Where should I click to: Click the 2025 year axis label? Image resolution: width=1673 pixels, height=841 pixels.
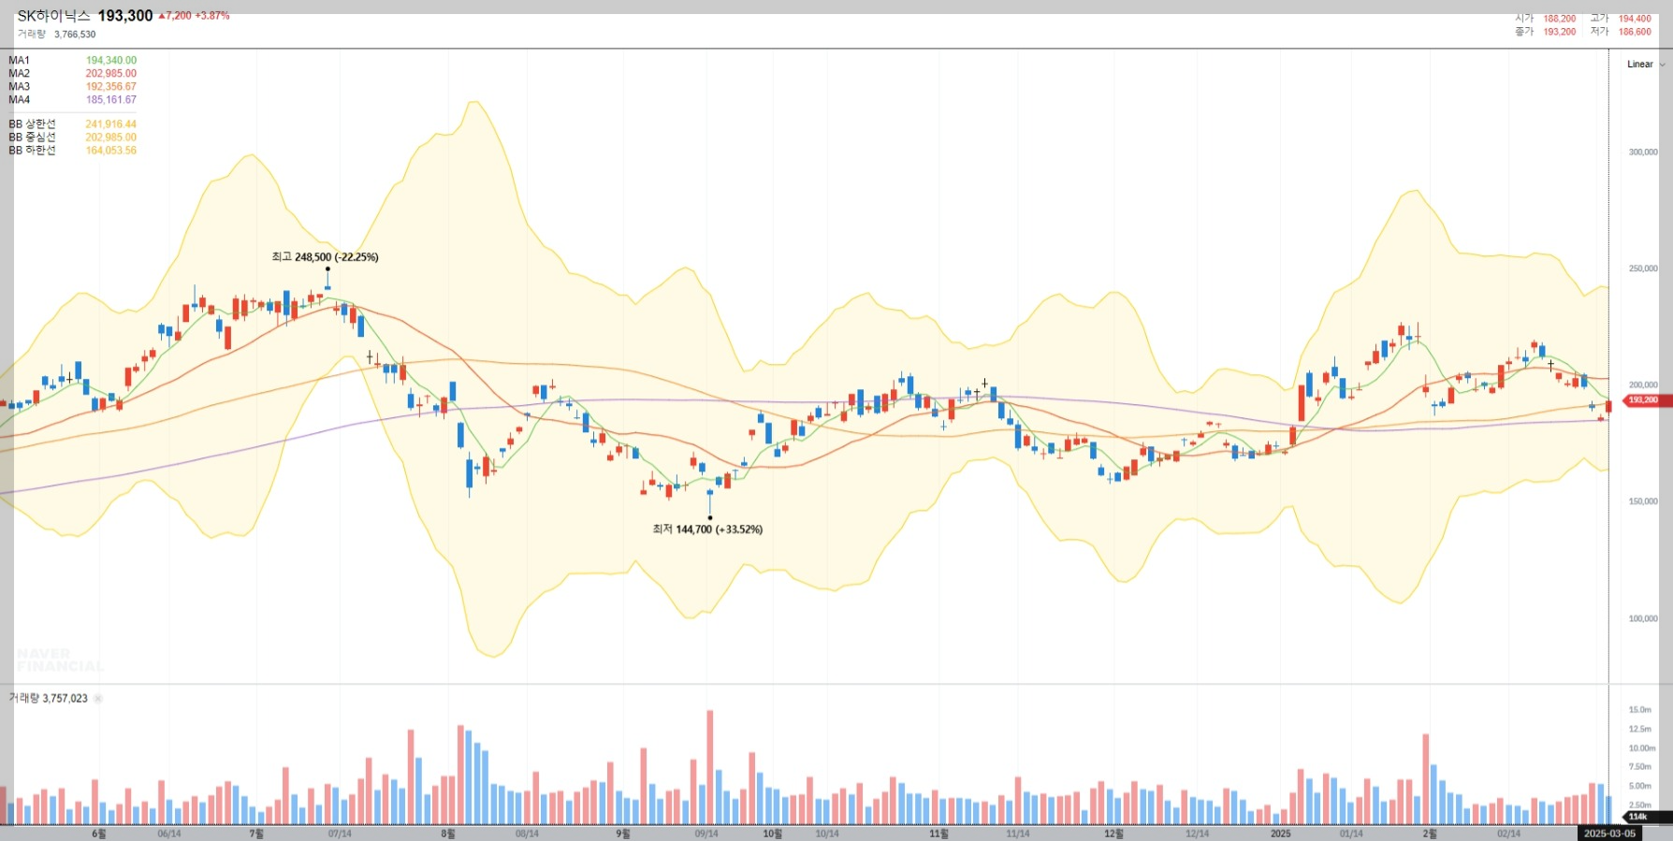click(x=1280, y=834)
